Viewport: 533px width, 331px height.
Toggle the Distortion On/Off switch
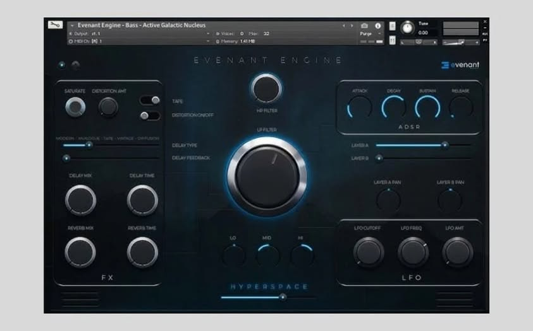pyautogui.click(x=150, y=115)
